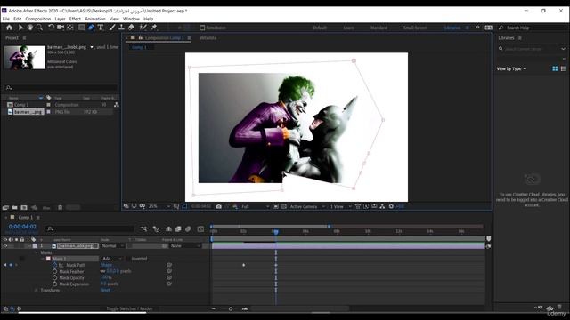The height and width of the screenshot is (320, 570).
Task: Select the Zoom magnifier tool
Action: pyautogui.click(x=39, y=28)
